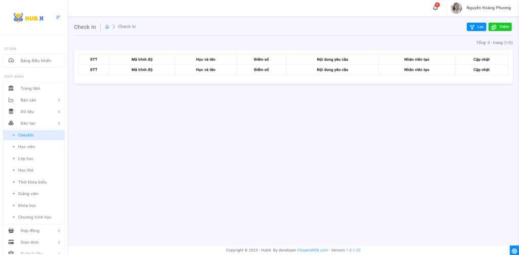Viewport: 519px width, 255px height.
Task: Click the Đào tạo cubes icon
Action: 11,123
